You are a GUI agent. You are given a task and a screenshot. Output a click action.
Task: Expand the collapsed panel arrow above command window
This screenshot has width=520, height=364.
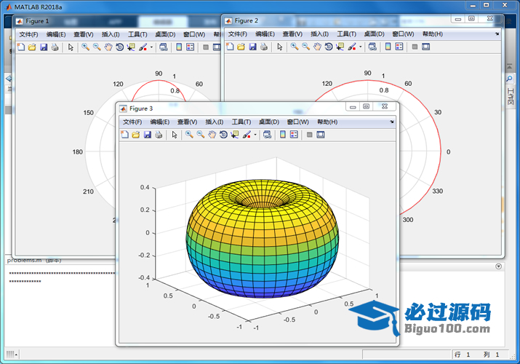coord(498,266)
